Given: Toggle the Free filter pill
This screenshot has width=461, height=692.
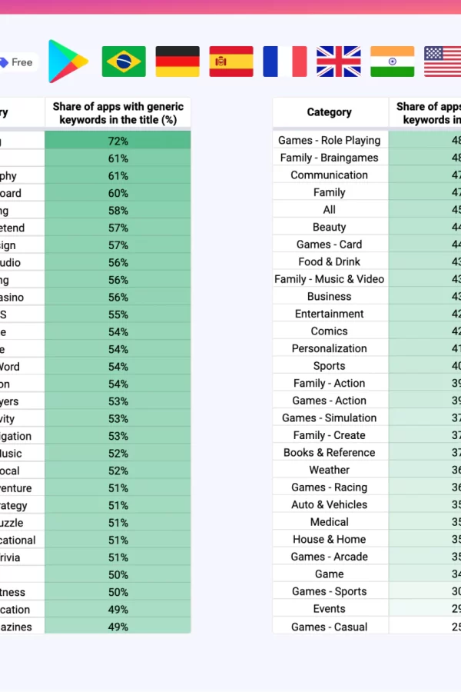Looking at the screenshot, I should (17, 62).
